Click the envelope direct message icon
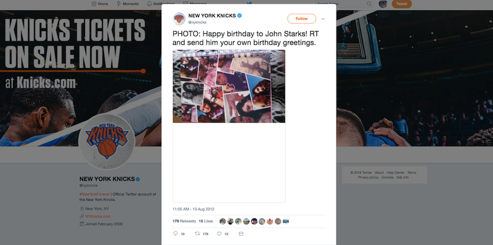 click(241, 234)
